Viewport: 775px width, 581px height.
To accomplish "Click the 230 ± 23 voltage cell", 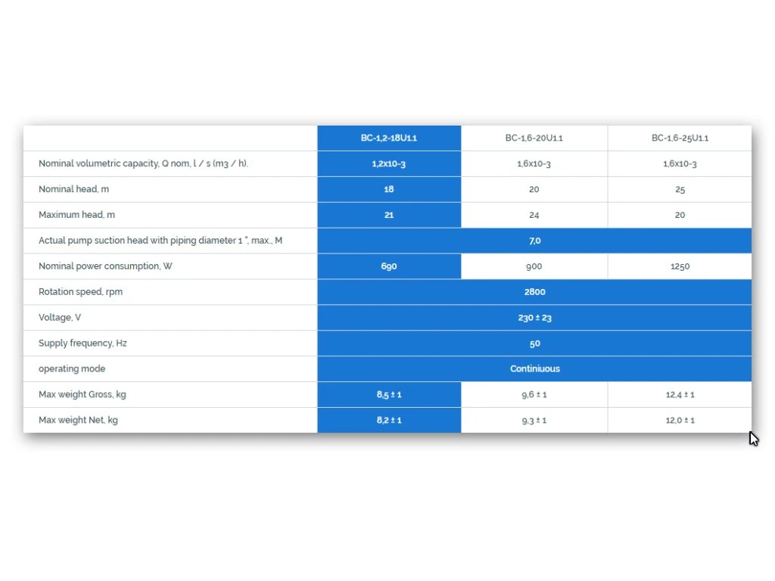I will pos(534,318).
